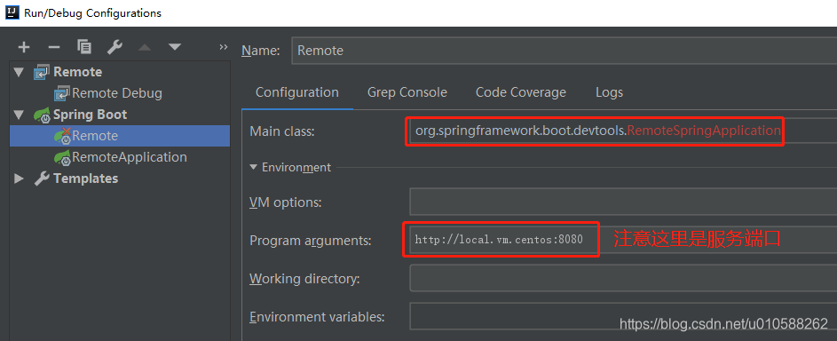Click the Remote Debug item icon
The image size is (837, 341).
(x=62, y=93)
